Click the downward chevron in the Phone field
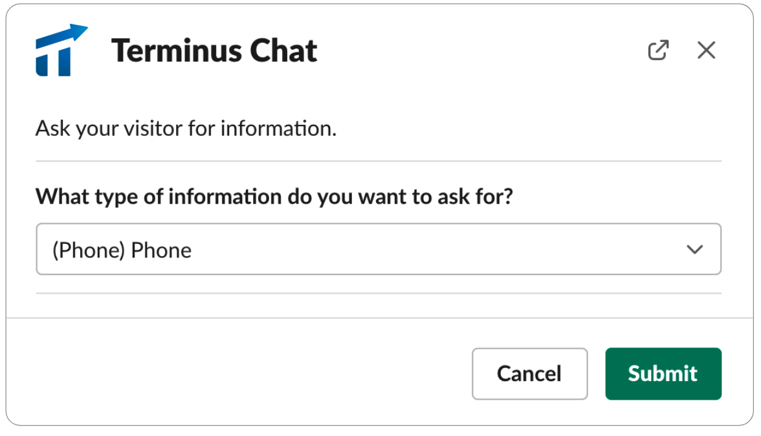The height and width of the screenshot is (436, 761). point(695,249)
